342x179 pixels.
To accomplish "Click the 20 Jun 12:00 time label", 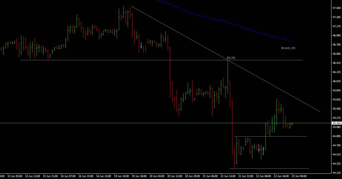I will tap(175, 176).
